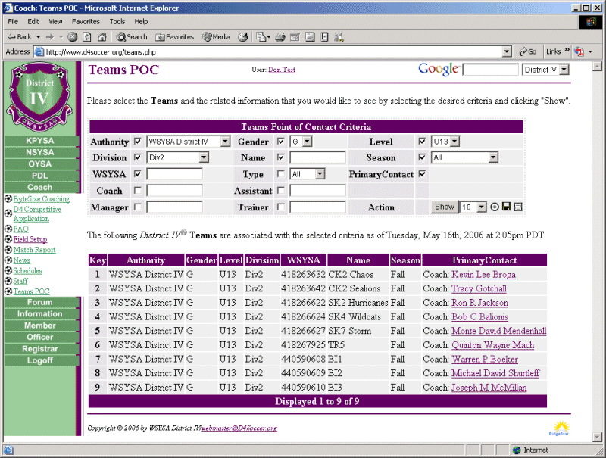Toggle the PrimaryContact checkbox

pos(422,174)
